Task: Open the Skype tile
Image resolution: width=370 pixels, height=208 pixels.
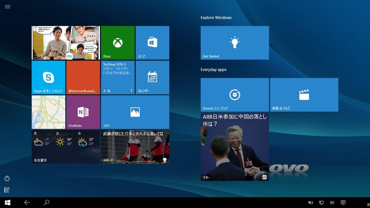Action: pyautogui.click(x=48, y=78)
